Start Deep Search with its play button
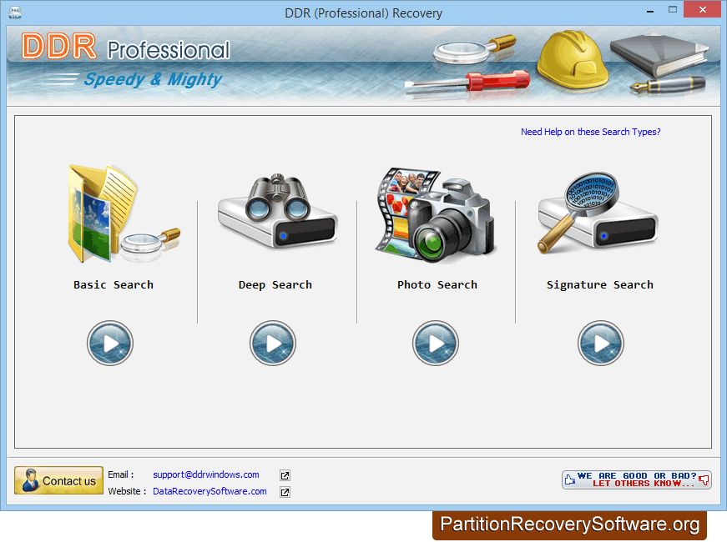The image size is (727, 542). pyautogui.click(x=273, y=344)
